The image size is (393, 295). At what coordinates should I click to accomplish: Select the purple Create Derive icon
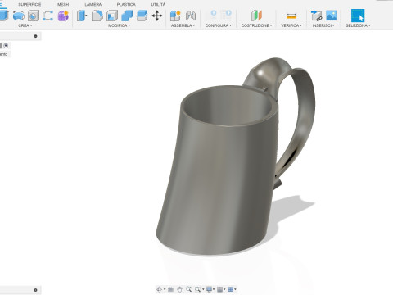pyautogui.click(x=63, y=16)
